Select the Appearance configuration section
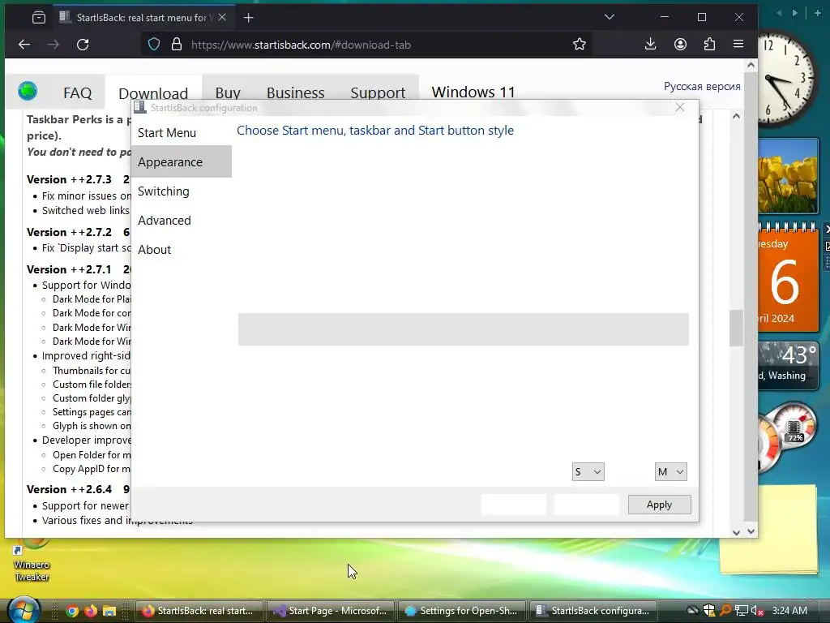This screenshot has height=623, width=830. (x=182, y=162)
